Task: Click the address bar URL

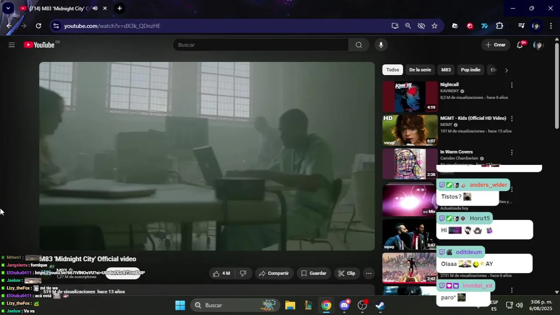Action: (x=112, y=26)
